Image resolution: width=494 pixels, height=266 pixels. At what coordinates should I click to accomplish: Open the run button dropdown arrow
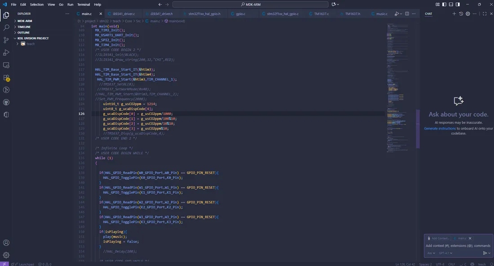pyautogui.click(x=401, y=13)
